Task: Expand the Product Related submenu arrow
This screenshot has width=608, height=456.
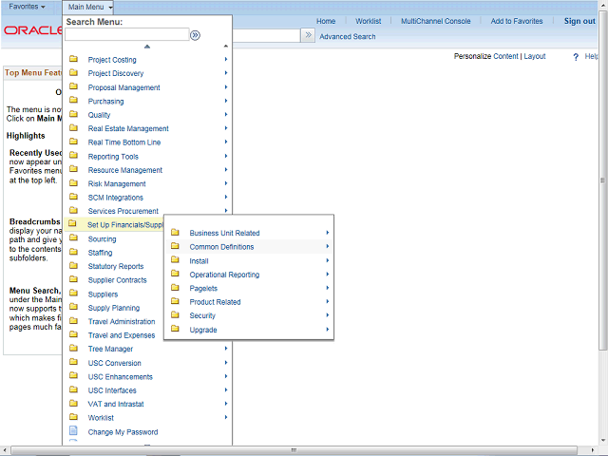Action: [328, 301]
